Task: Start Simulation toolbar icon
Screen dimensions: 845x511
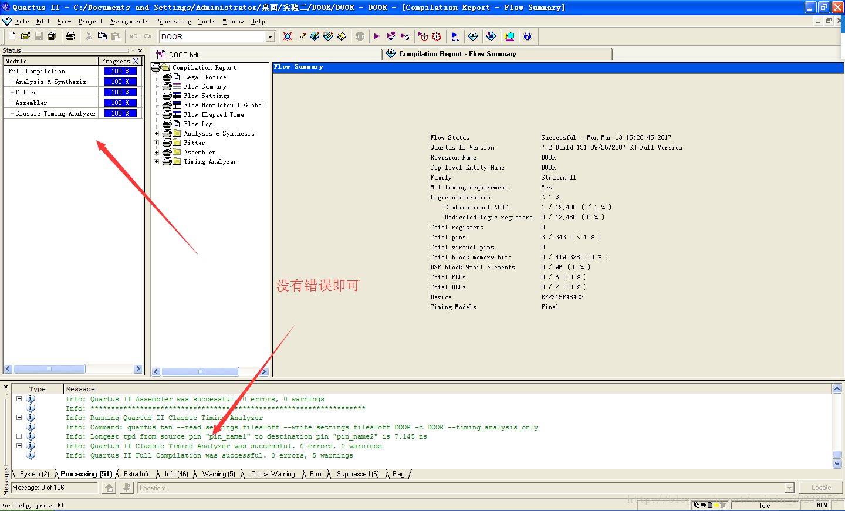Action: [455, 36]
